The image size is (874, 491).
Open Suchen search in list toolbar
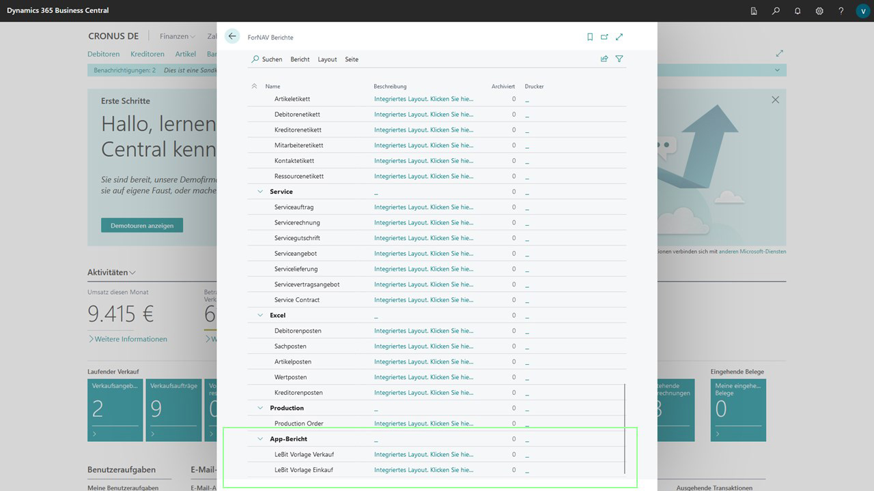(267, 59)
